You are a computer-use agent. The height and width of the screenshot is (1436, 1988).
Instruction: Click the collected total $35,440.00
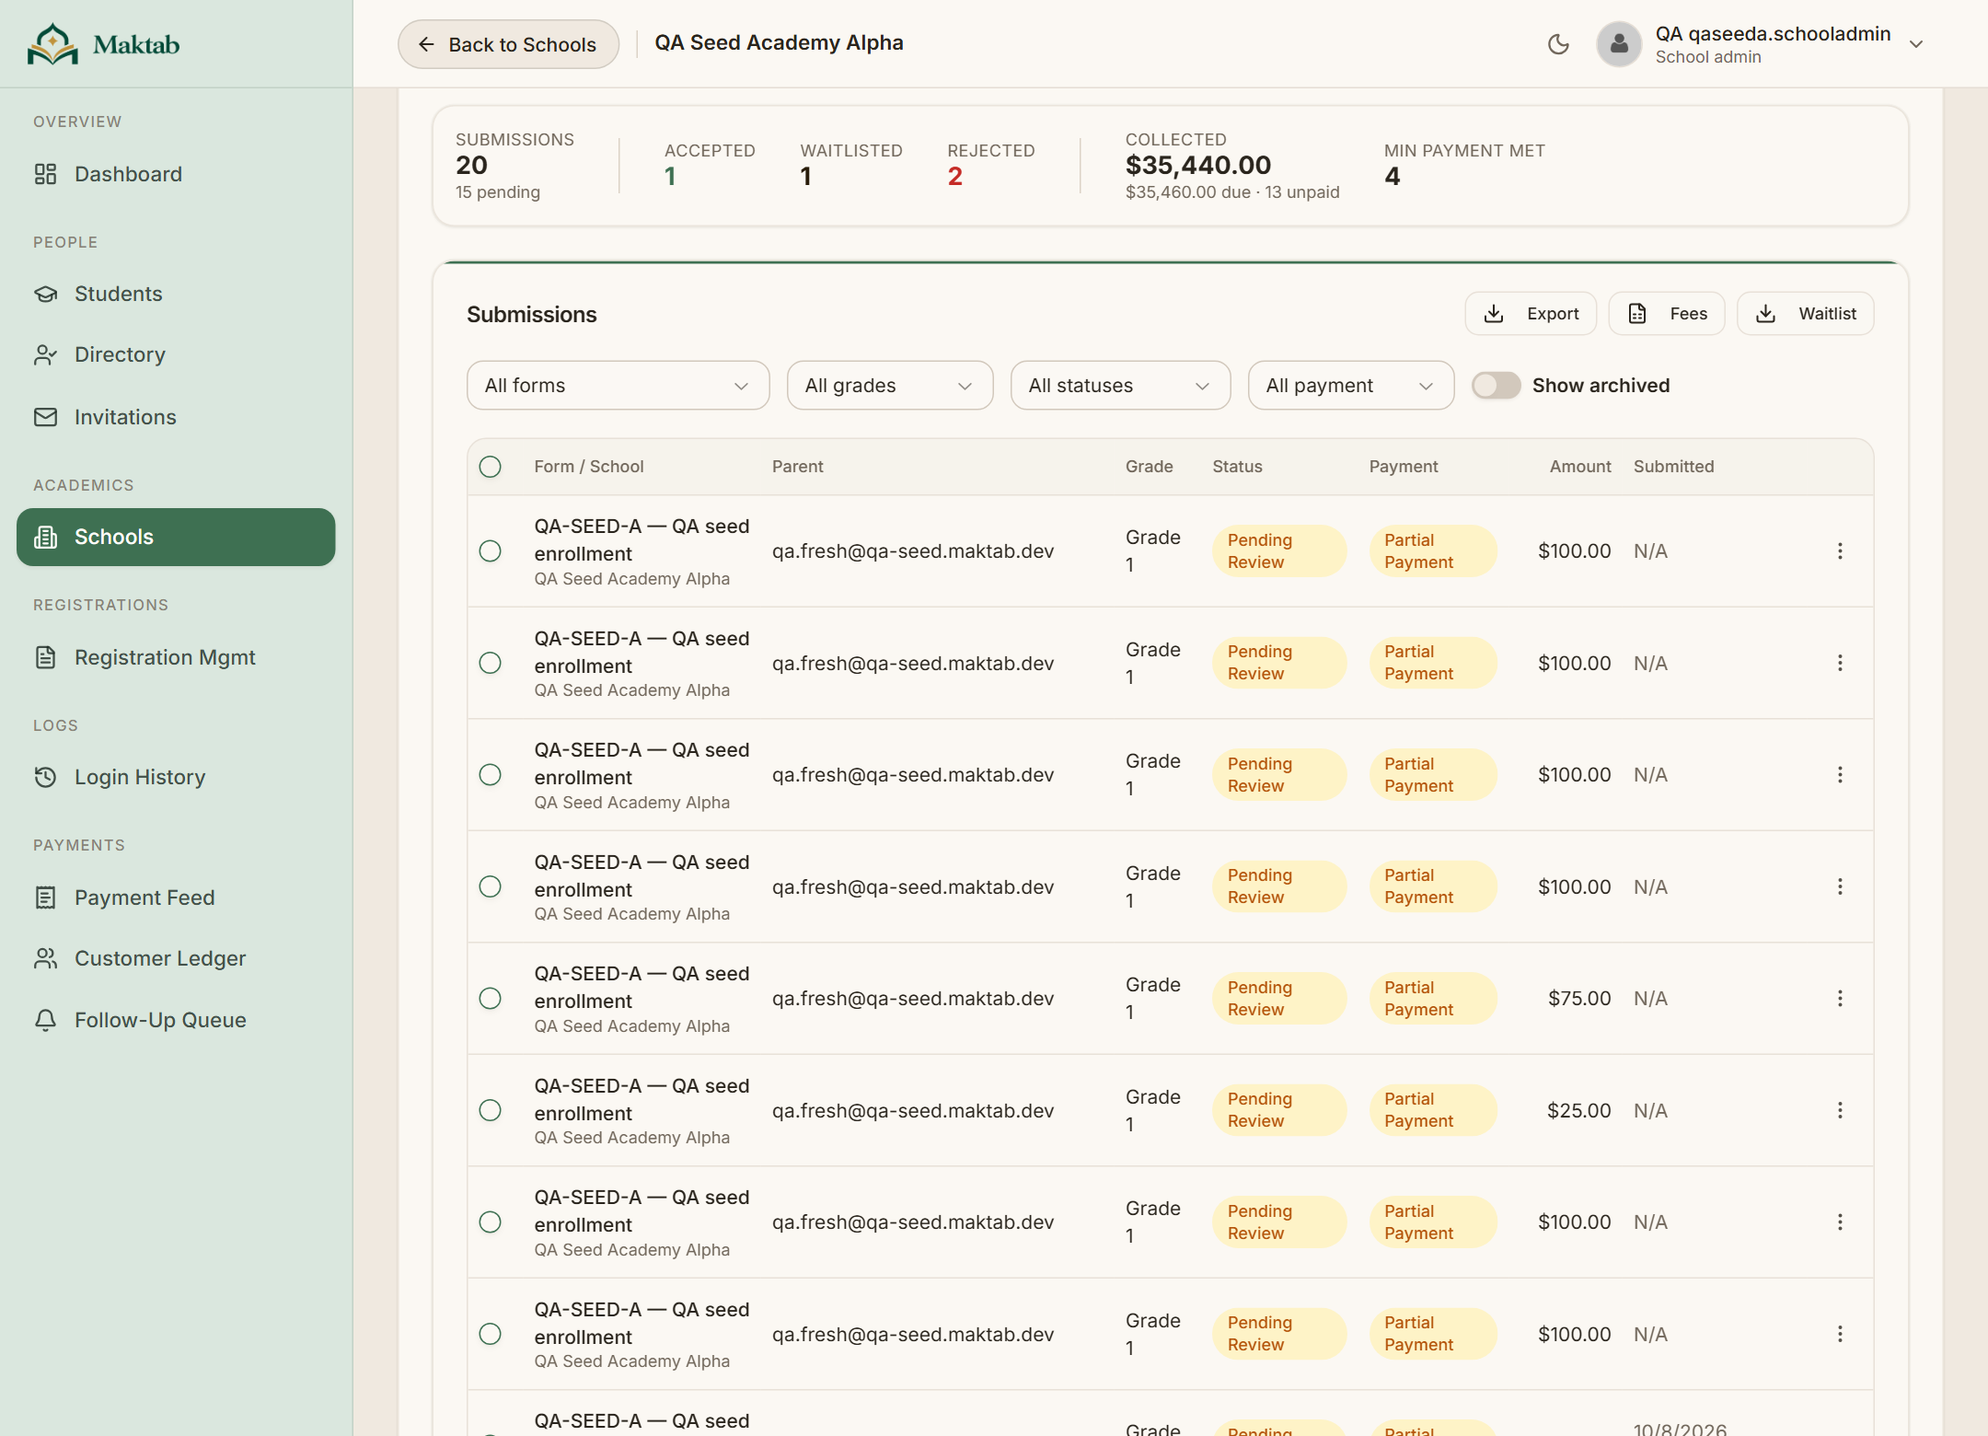click(x=1197, y=165)
